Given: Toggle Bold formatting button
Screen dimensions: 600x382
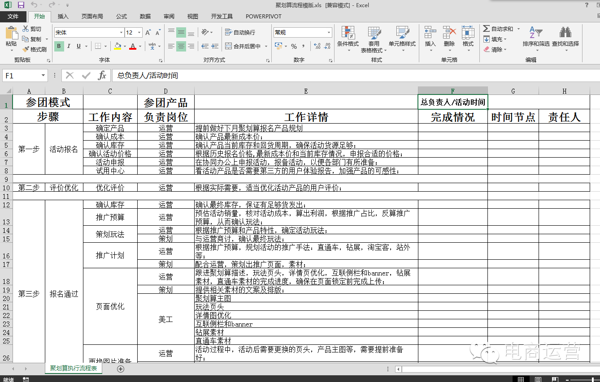Looking at the screenshot, I should [x=59, y=46].
